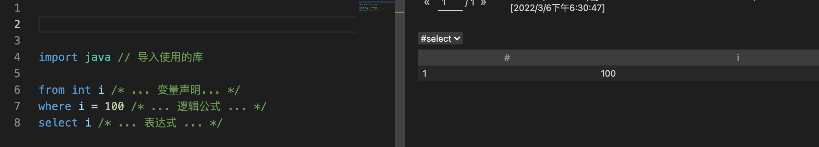Viewport: 819px width, 147px height.
Task: Click the highlighted empty line 2
Action: (198, 25)
